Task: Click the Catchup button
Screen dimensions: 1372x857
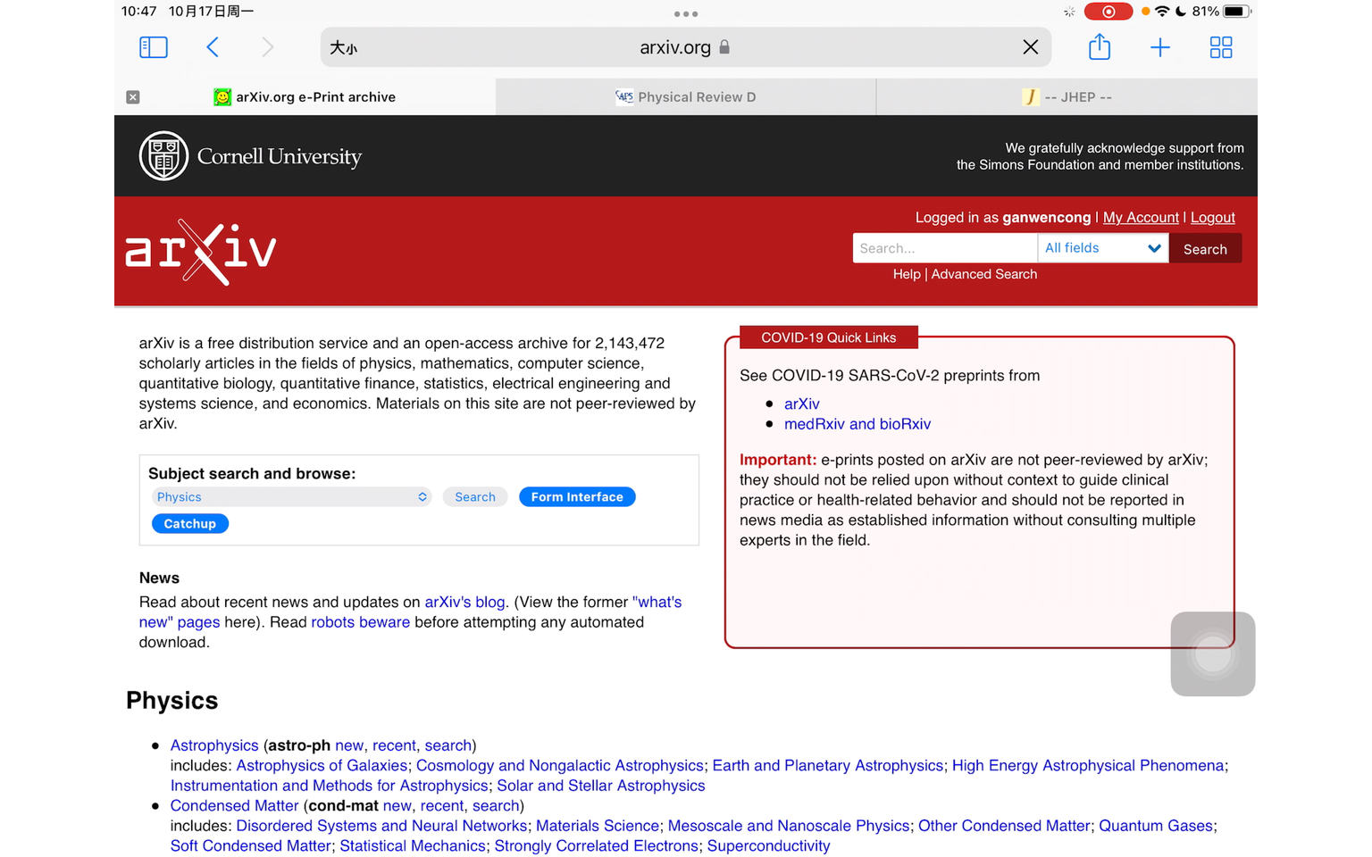Action: point(190,524)
